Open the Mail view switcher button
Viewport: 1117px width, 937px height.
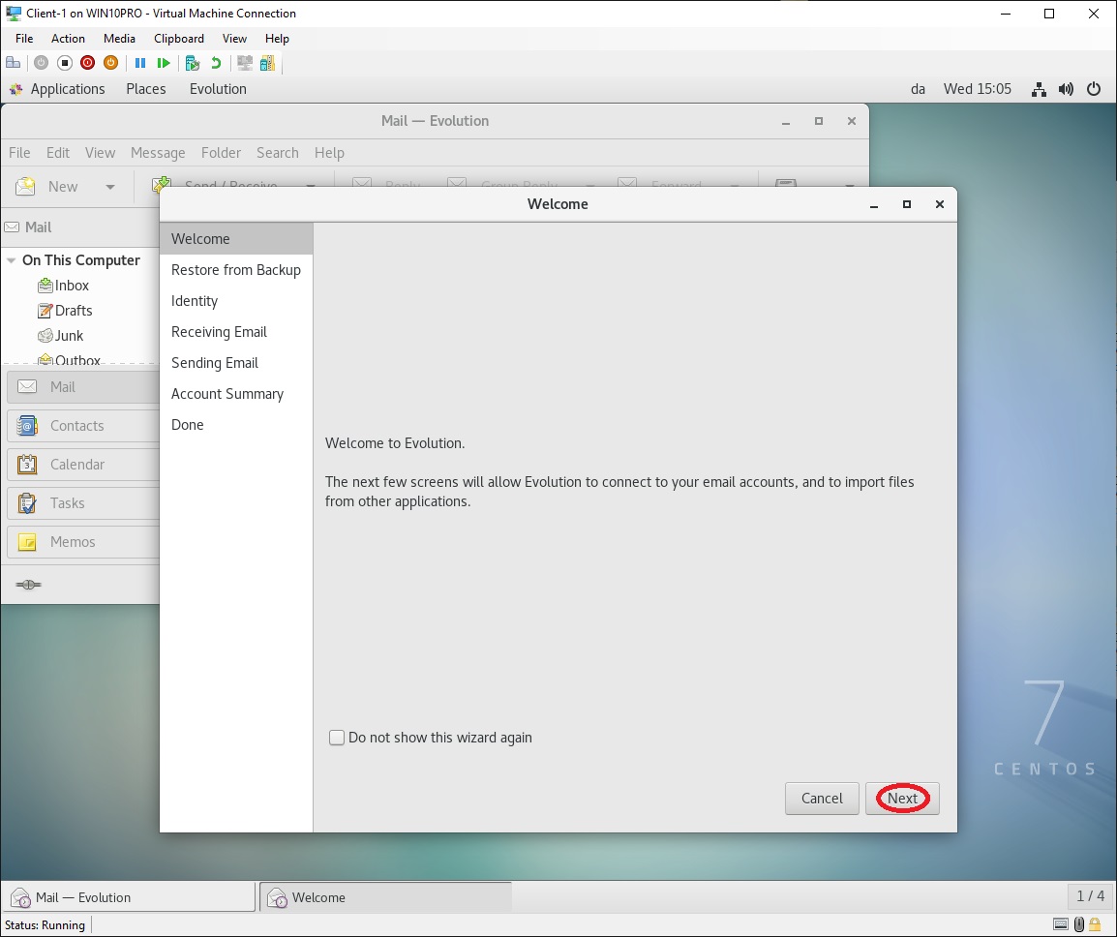(x=82, y=387)
